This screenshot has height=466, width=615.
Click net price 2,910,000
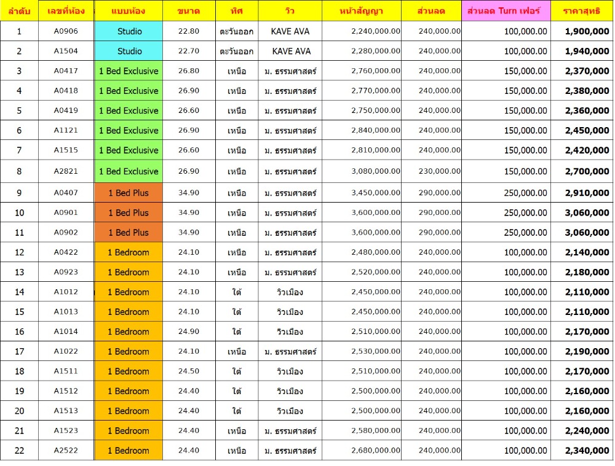click(x=587, y=193)
